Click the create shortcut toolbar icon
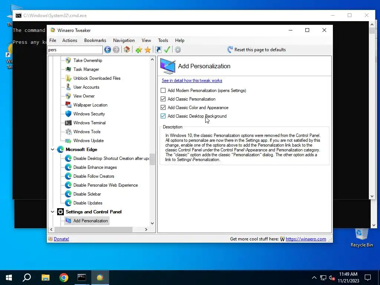This screenshot has width=380, height=285. coord(158,50)
